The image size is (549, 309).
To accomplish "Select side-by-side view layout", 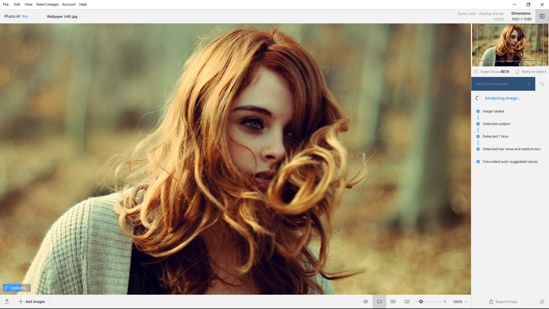I will (393, 302).
